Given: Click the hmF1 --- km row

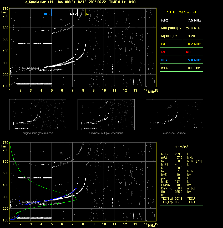Looking at the screenshot, I should point(176,165).
